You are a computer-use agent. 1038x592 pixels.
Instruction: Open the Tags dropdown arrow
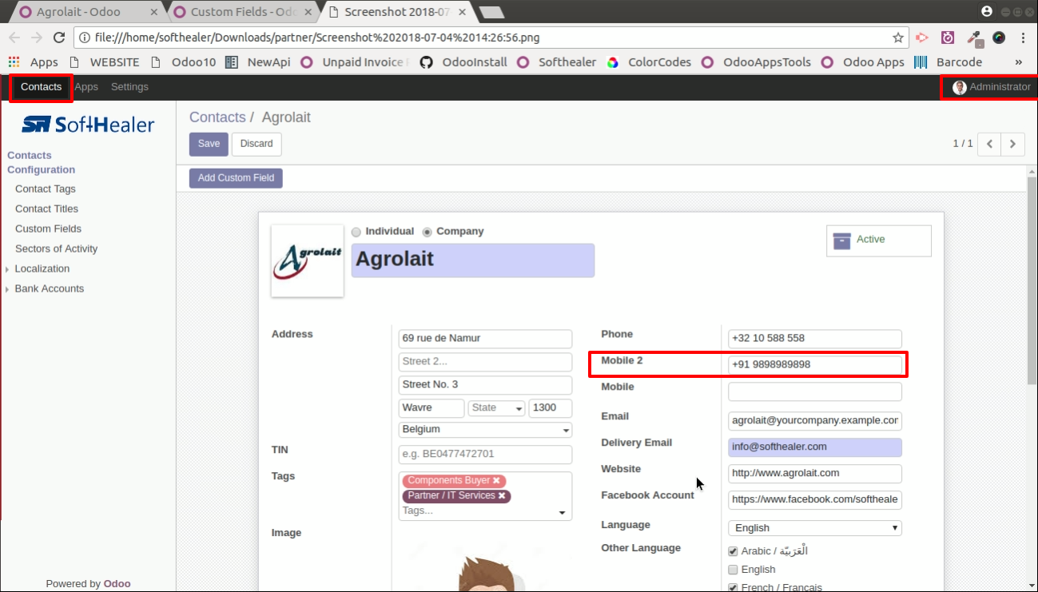click(562, 512)
